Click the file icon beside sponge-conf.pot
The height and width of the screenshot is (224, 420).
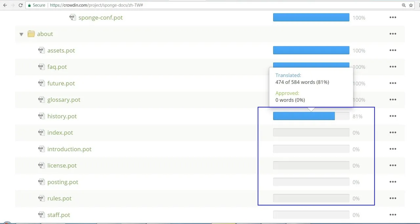(73, 17)
